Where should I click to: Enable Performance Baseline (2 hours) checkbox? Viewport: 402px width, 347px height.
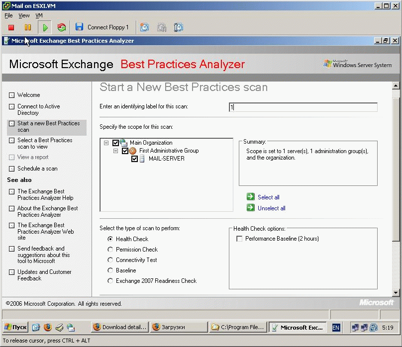(239, 239)
